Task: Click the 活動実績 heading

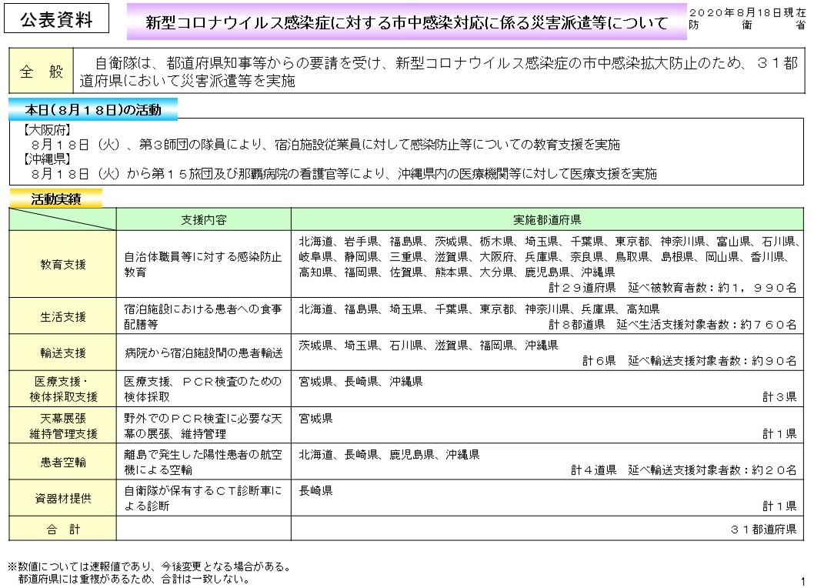Action: click(x=56, y=199)
